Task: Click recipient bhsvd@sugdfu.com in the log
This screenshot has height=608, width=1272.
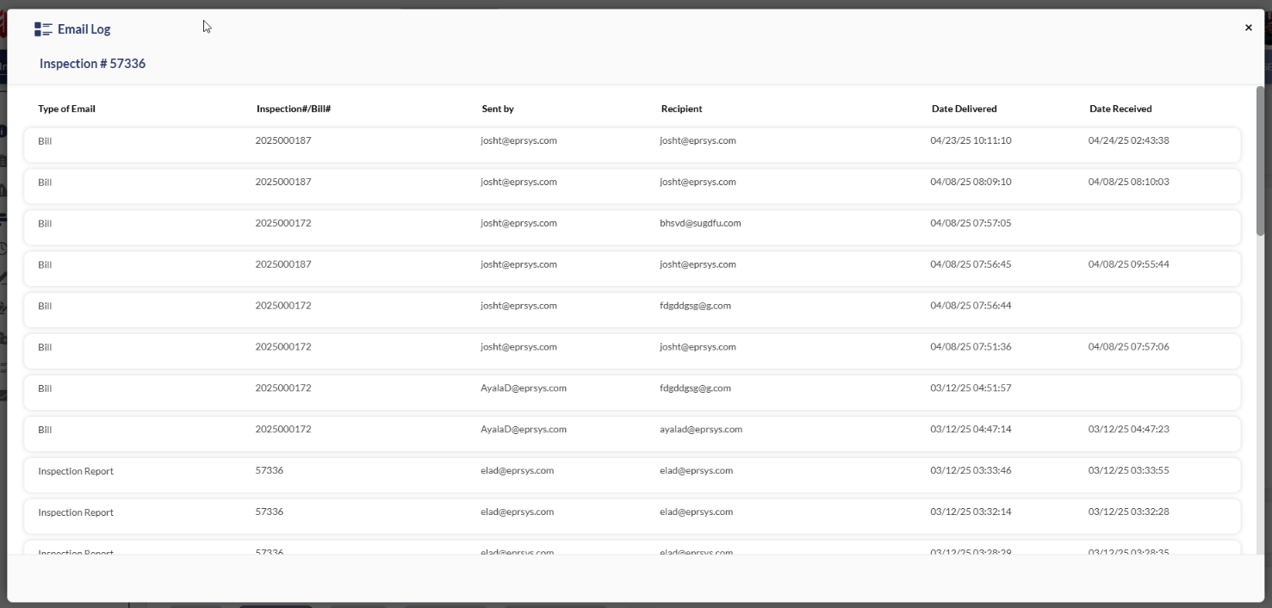Action: (x=700, y=224)
